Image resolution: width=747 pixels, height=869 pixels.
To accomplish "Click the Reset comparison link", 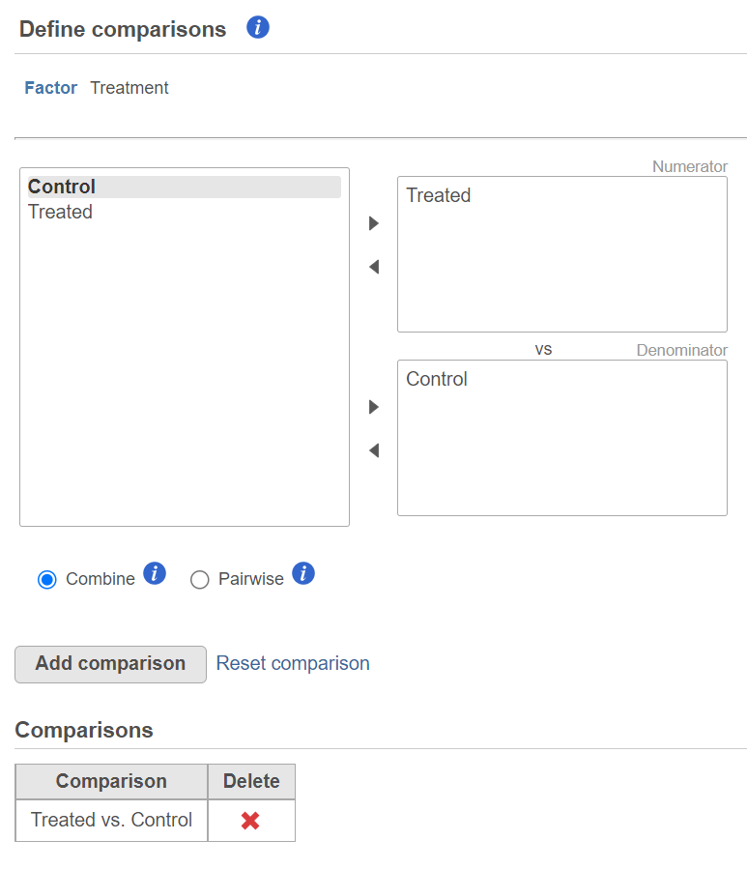I will point(293,663).
